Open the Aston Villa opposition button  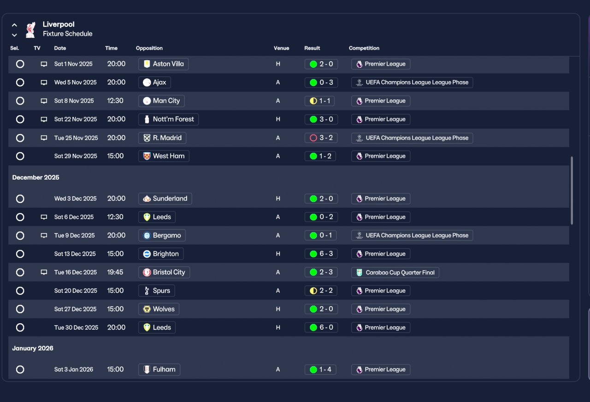tap(163, 64)
